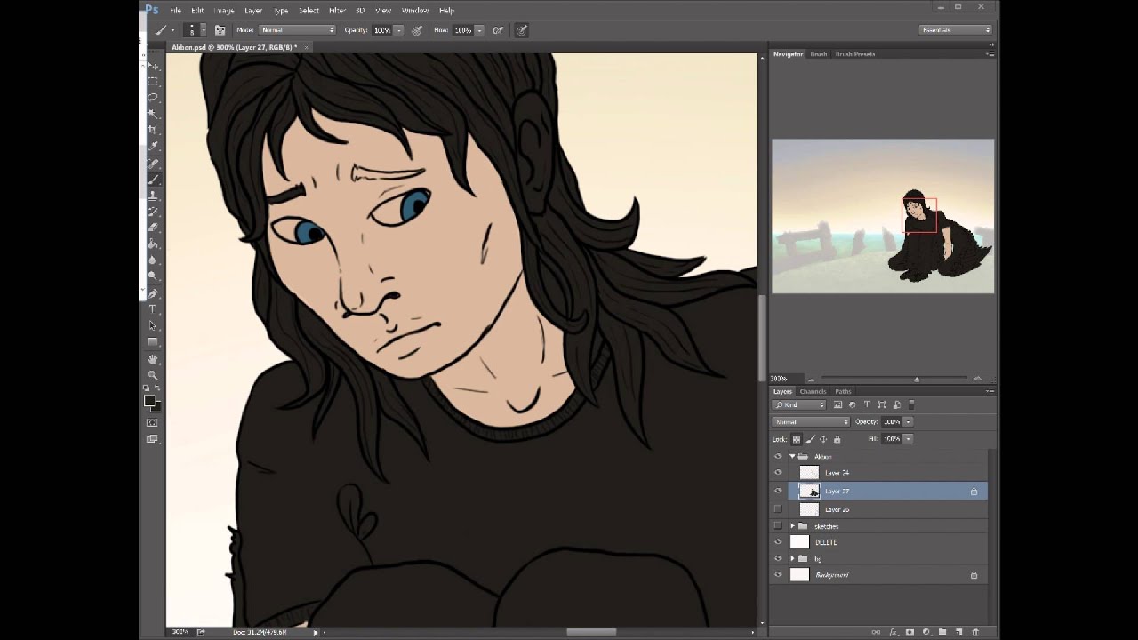Select the Rectangular Marquee tool
1138x640 pixels.
(153, 81)
